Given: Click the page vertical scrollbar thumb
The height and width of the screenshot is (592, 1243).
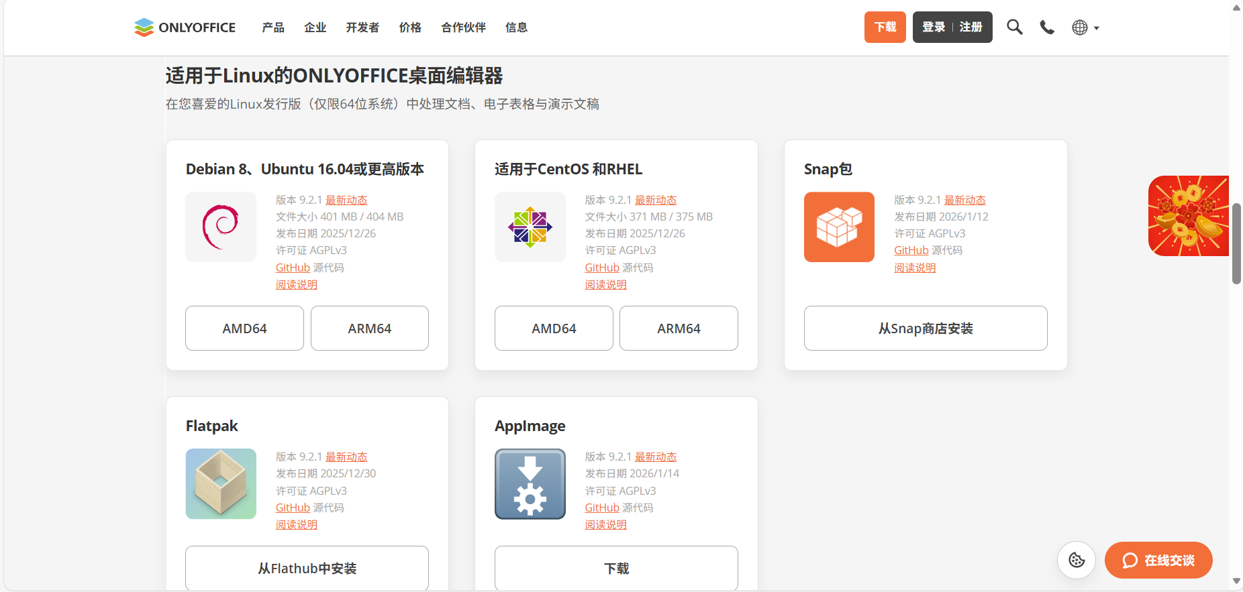Looking at the screenshot, I should (x=1236, y=243).
